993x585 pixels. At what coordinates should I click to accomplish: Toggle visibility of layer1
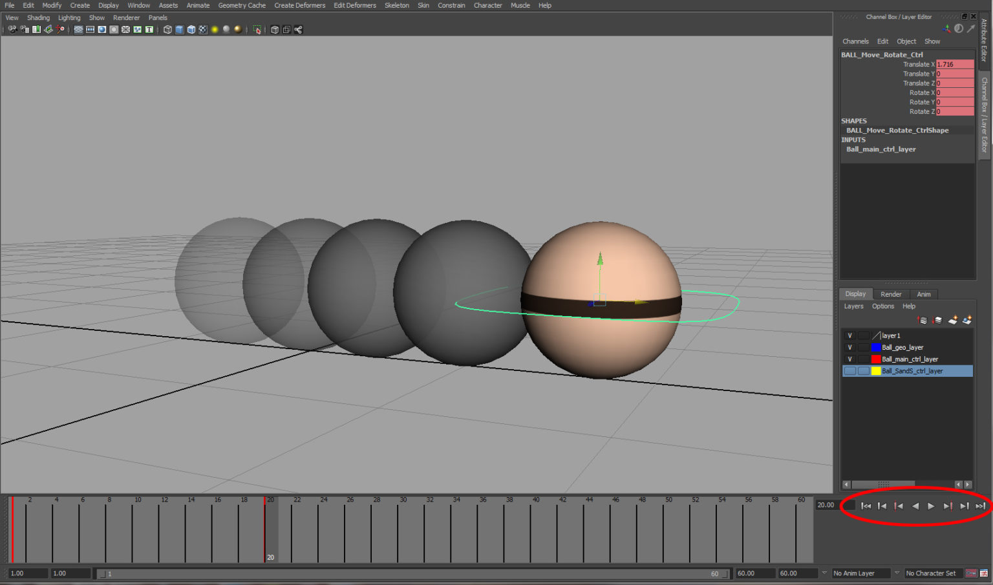(x=850, y=336)
